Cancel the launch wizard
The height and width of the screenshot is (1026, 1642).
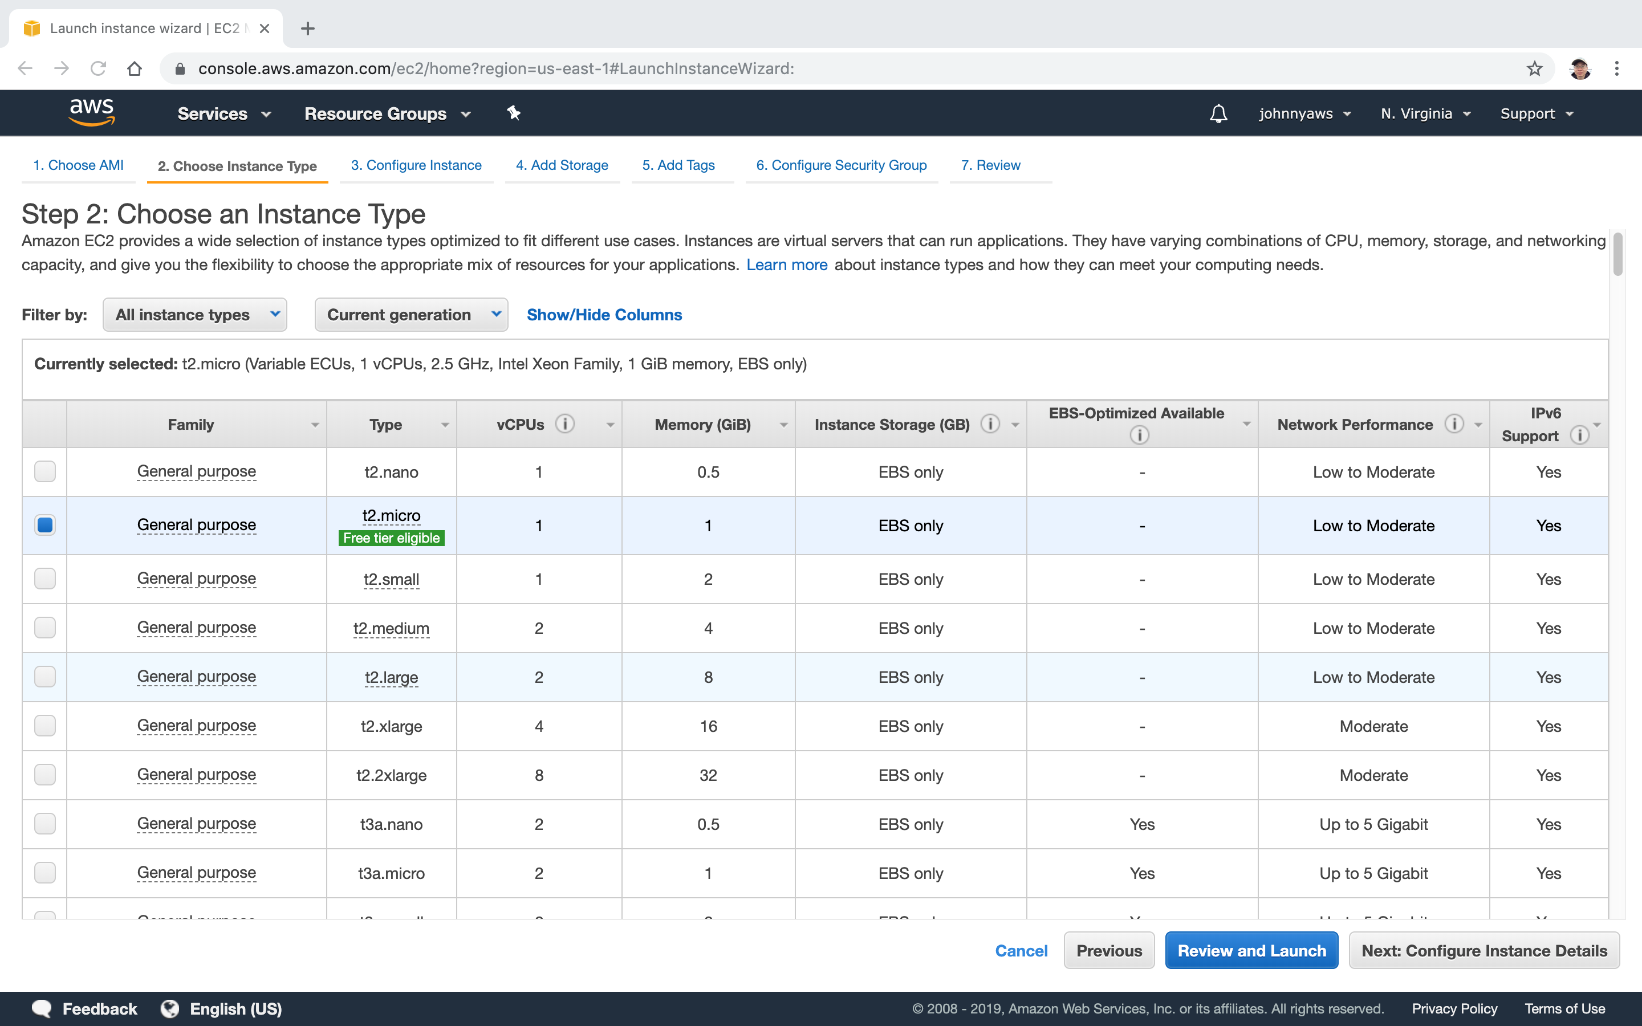pos(1021,951)
